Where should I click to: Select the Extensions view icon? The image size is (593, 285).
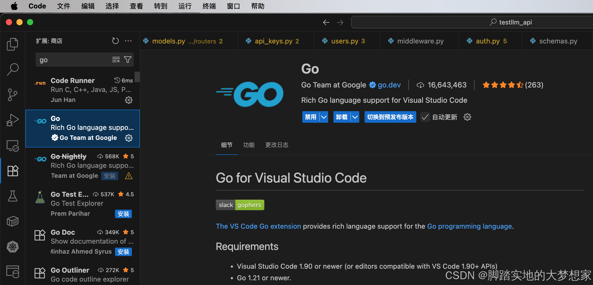pos(12,171)
